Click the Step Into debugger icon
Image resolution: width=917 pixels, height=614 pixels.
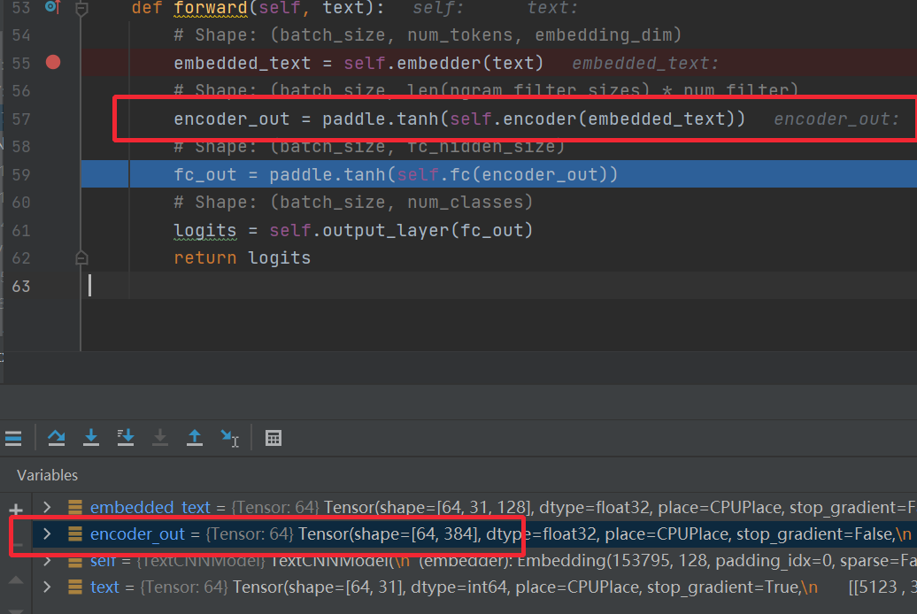(90, 438)
